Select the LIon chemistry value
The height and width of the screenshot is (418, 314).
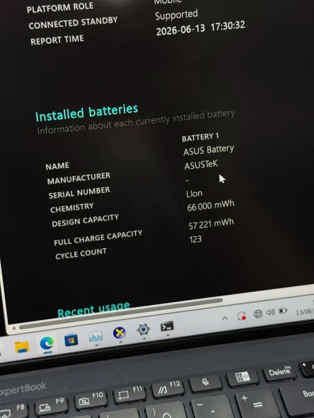tap(194, 193)
